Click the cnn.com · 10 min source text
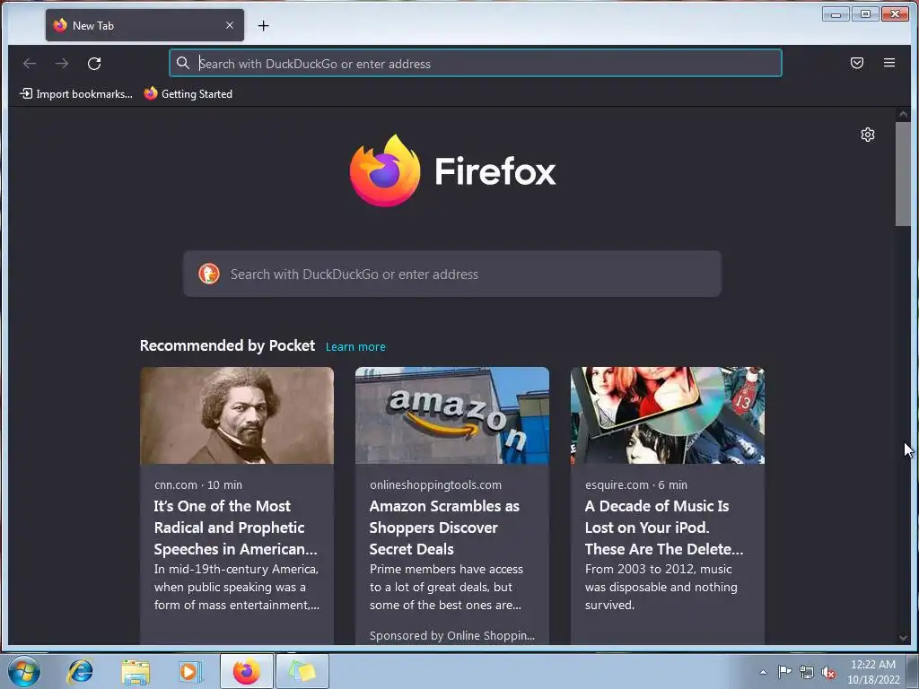919x689 pixels. 198,485
